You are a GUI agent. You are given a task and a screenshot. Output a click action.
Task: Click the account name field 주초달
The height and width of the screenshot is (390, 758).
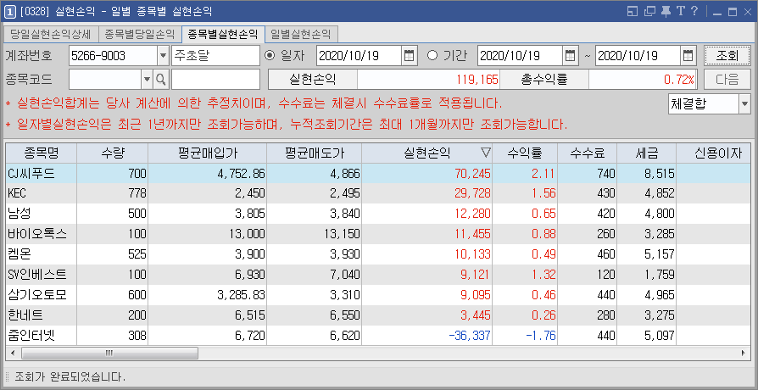215,56
